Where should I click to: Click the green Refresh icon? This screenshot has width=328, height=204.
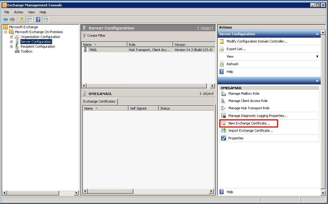pyautogui.click(x=222, y=64)
